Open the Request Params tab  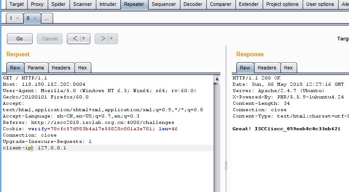click(36, 68)
